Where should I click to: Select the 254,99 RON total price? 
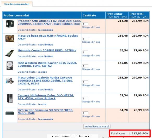[140, 21]
